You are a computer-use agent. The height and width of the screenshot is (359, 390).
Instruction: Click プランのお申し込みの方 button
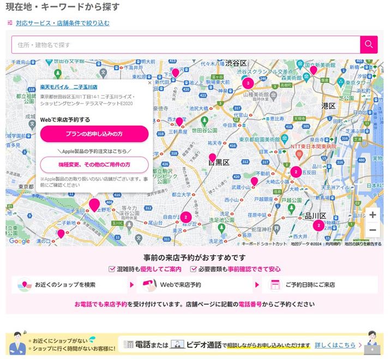click(x=94, y=133)
